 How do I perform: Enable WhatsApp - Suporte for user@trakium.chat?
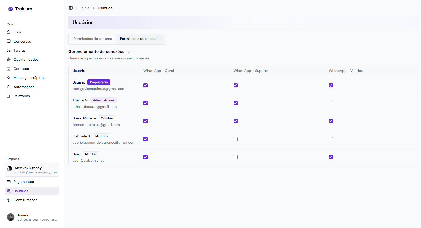click(236, 157)
